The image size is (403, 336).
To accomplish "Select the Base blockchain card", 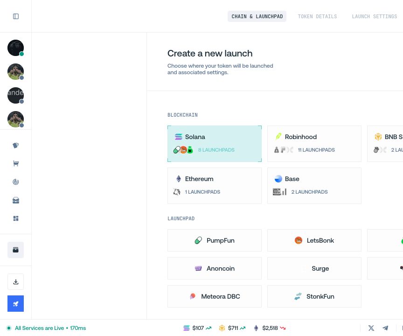I will coord(314,186).
